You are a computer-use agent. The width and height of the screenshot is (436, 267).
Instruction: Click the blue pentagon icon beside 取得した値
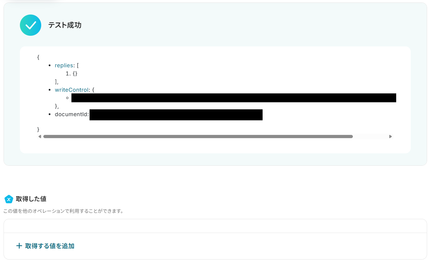9,199
